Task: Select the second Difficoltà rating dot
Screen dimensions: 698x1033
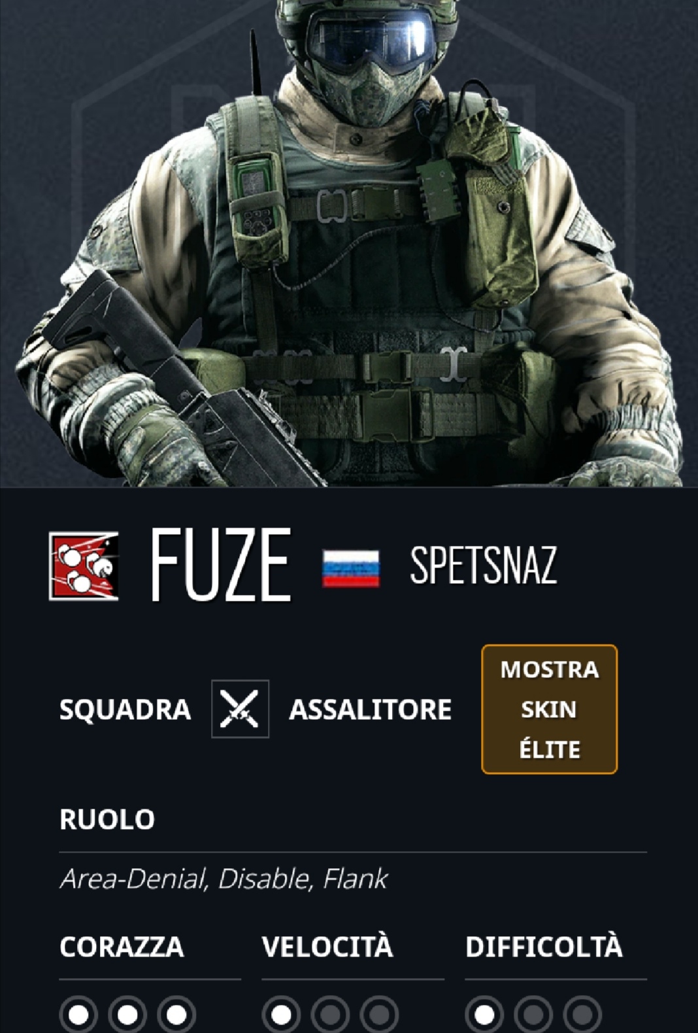Action: [533, 1015]
